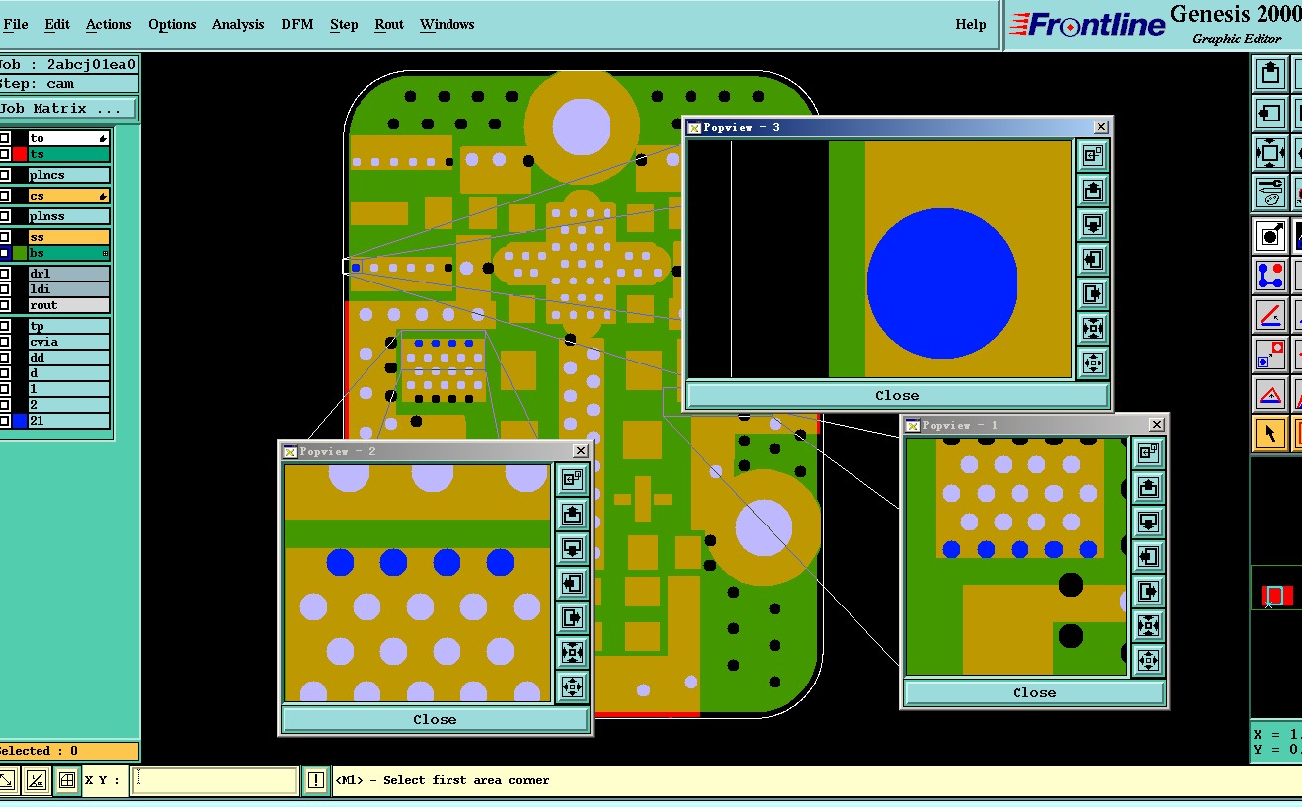Click the ruler coordinate mode icon at bottom left

[36, 780]
